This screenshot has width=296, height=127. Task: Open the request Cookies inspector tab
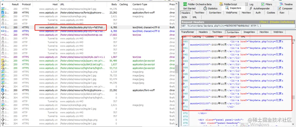coord(271,13)
